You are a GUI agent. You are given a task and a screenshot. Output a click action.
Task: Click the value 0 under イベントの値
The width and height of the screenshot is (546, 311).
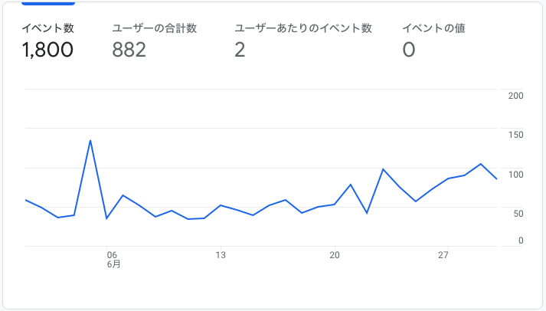tap(409, 50)
